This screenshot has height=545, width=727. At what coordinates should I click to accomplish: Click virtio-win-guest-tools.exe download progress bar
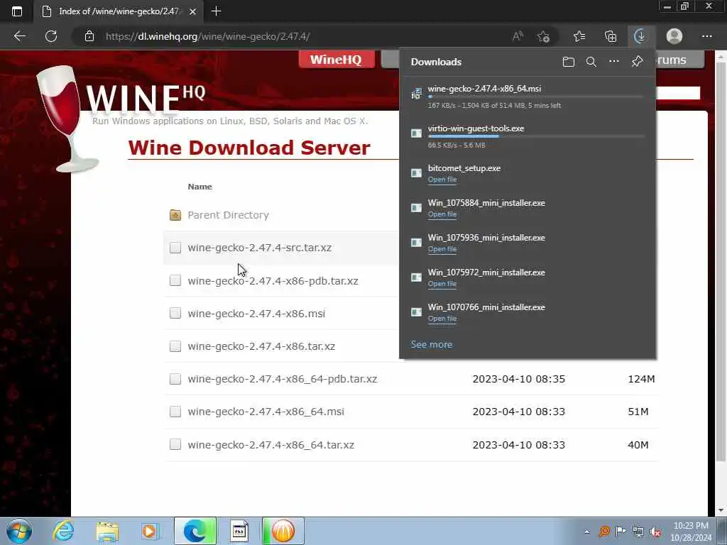point(535,137)
